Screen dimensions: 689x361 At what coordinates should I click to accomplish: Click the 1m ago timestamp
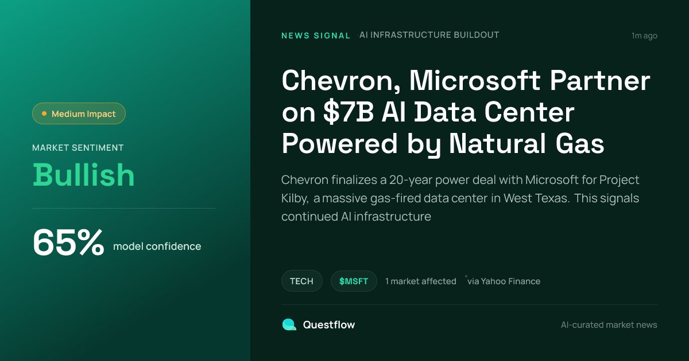[644, 36]
